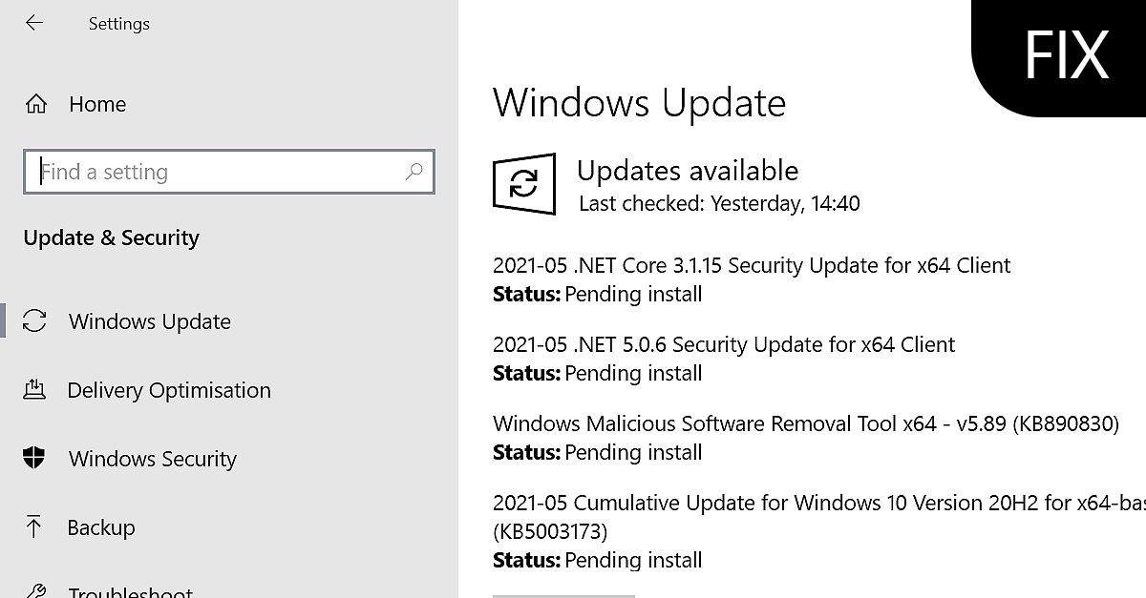
Task: Click the Backup upload arrow icon
Action: [x=35, y=527]
